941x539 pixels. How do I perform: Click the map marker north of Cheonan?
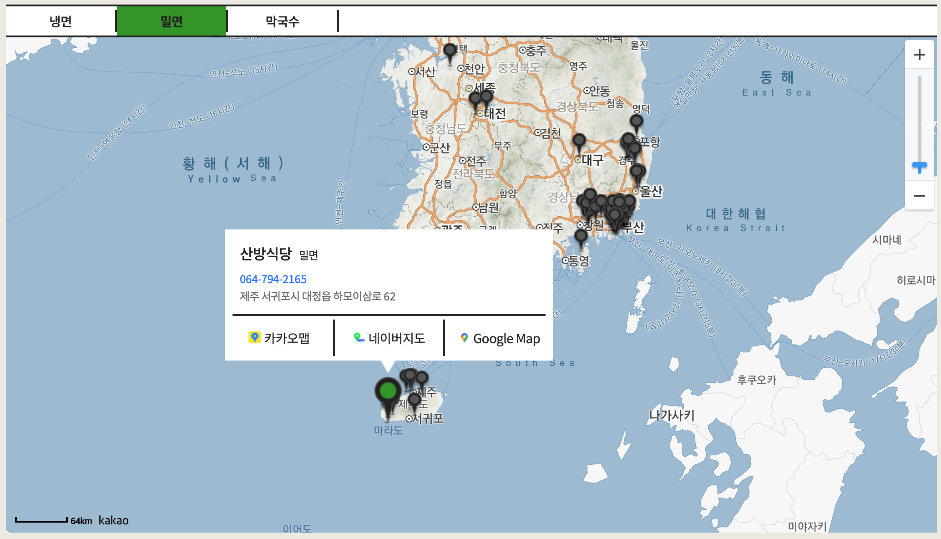(450, 51)
